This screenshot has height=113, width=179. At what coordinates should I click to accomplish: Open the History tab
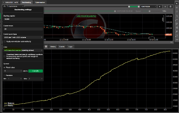[x=53, y=47]
